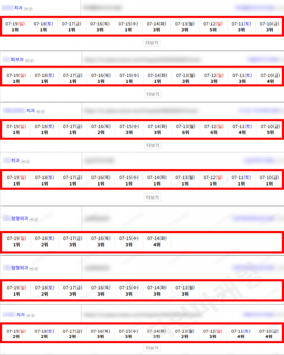Click the p icon next to the first 치과 entry
This screenshot has height=355, width=284.
(31, 9)
